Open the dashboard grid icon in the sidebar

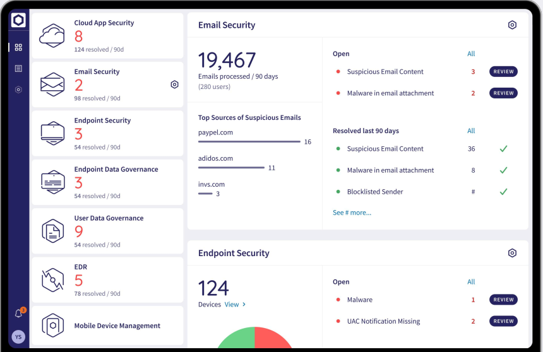click(x=18, y=47)
